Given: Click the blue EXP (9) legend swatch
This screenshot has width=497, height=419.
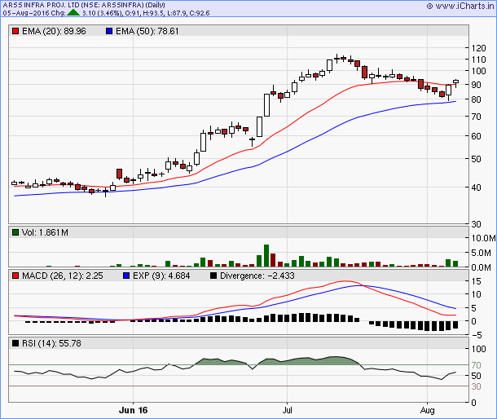Looking at the screenshot, I should click(x=126, y=276).
